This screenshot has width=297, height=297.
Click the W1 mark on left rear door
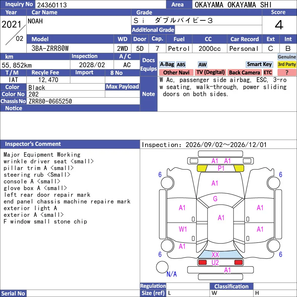[183, 229]
